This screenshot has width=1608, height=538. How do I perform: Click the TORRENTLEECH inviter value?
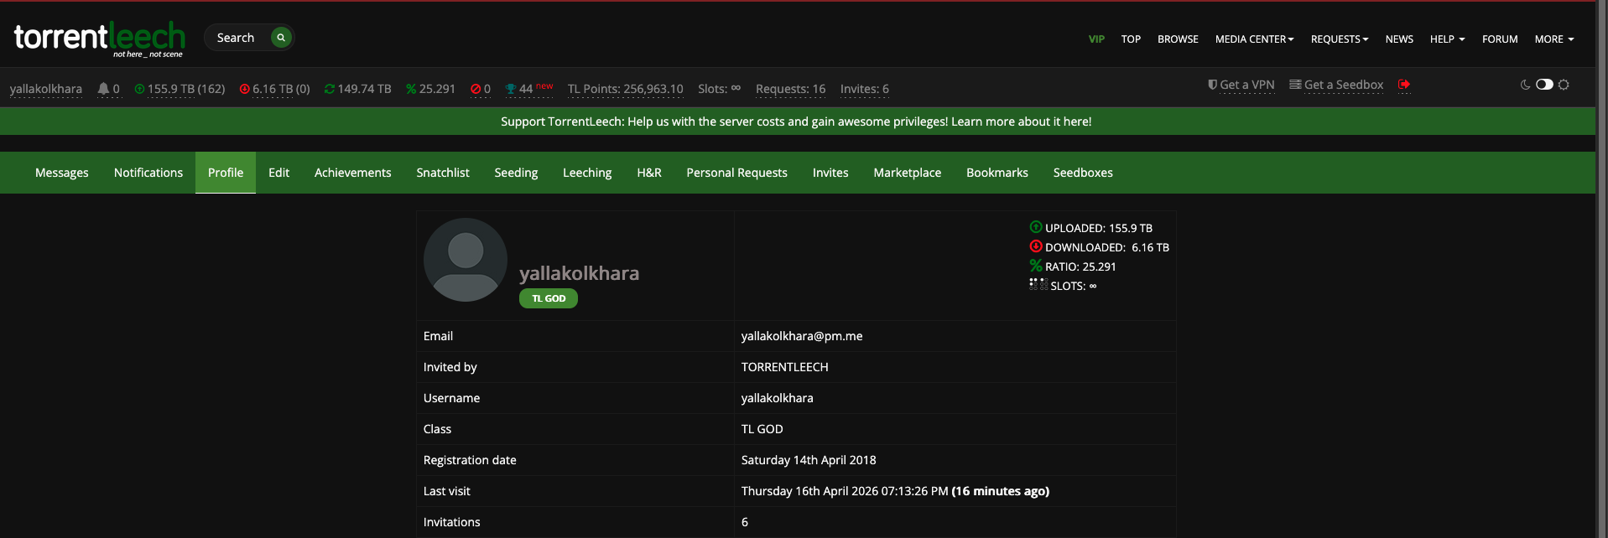point(785,367)
